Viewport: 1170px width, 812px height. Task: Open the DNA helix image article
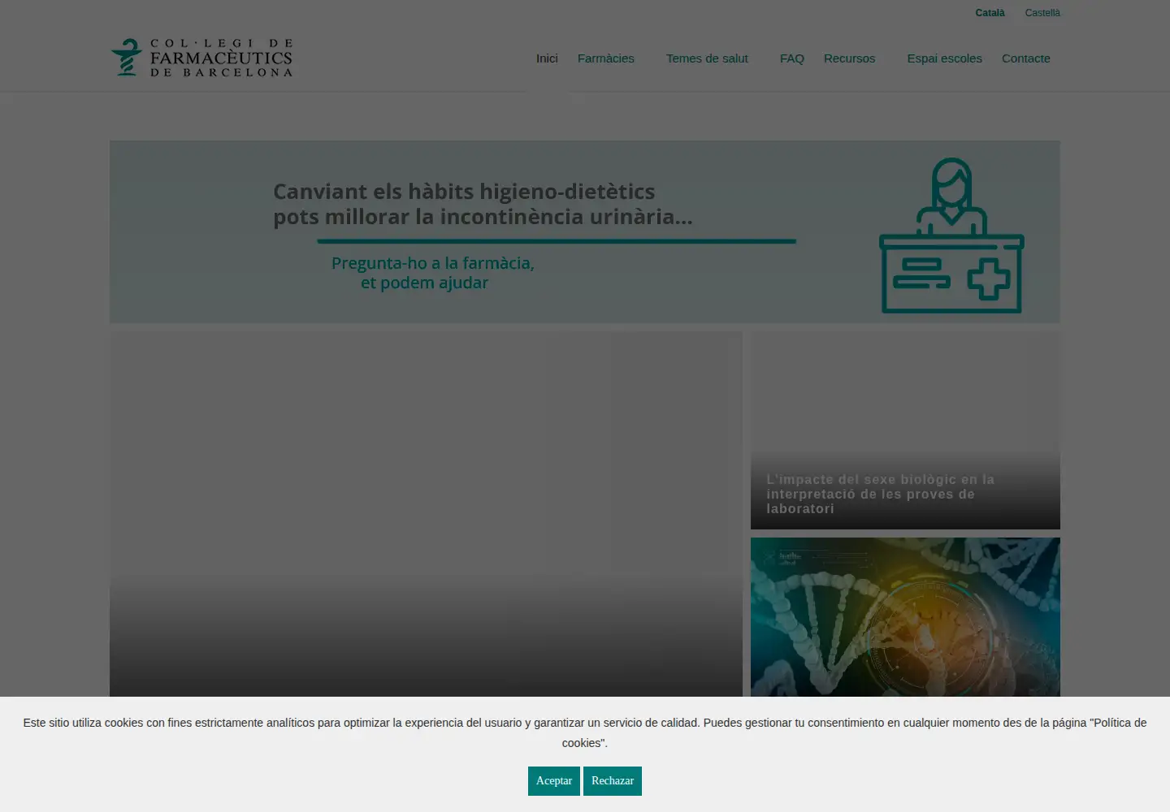(x=905, y=617)
